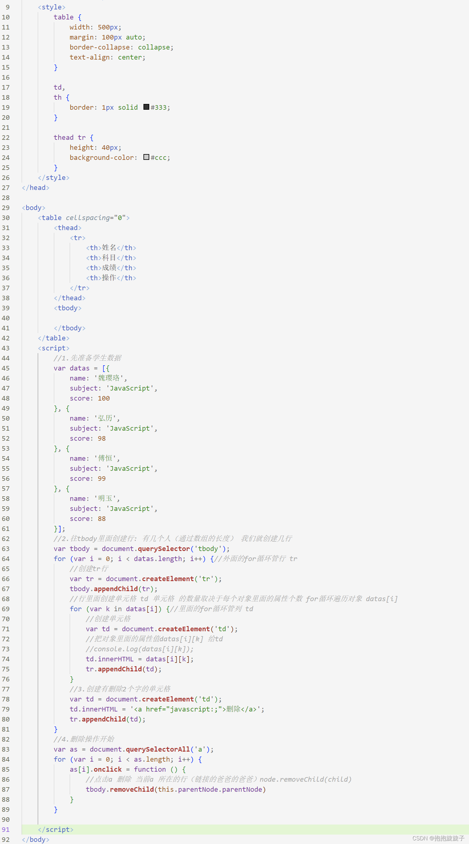469x844 pixels.
Task: Click 'for (var k in datas[i])' line
Action: (x=116, y=609)
